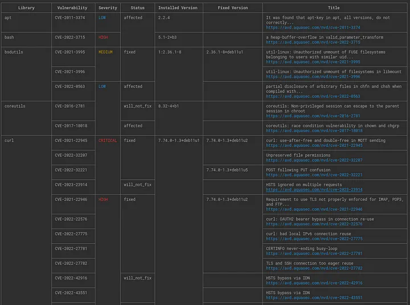
Task: Click "CVE-2022-0563" in the Vulnerability column
Action: click(x=70, y=86)
